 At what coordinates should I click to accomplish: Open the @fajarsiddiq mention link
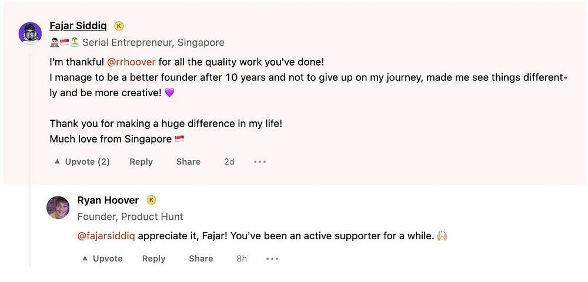click(x=106, y=236)
